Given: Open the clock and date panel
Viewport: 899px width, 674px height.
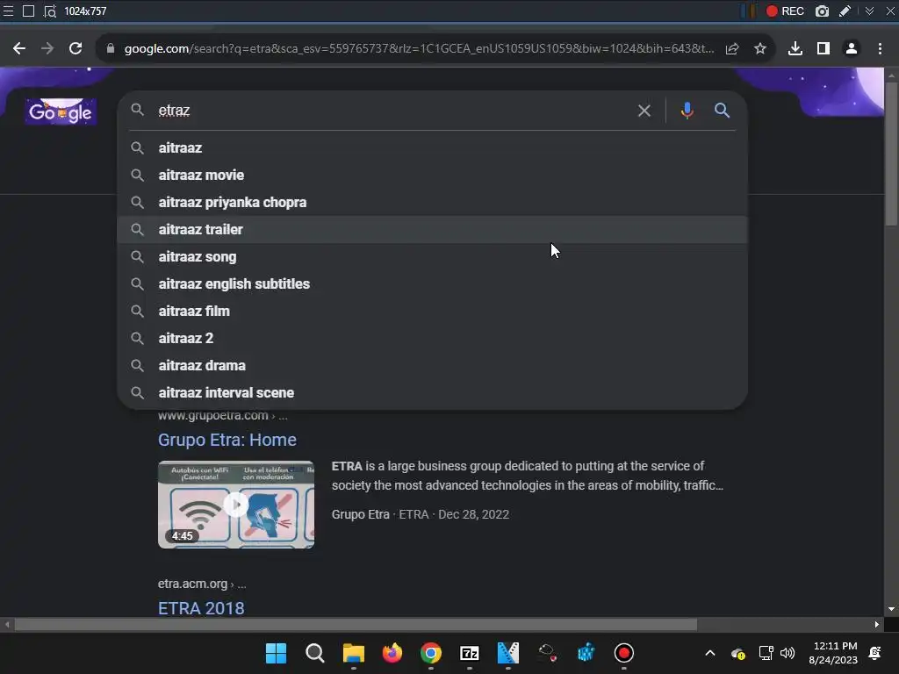Looking at the screenshot, I should [x=834, y=653].
